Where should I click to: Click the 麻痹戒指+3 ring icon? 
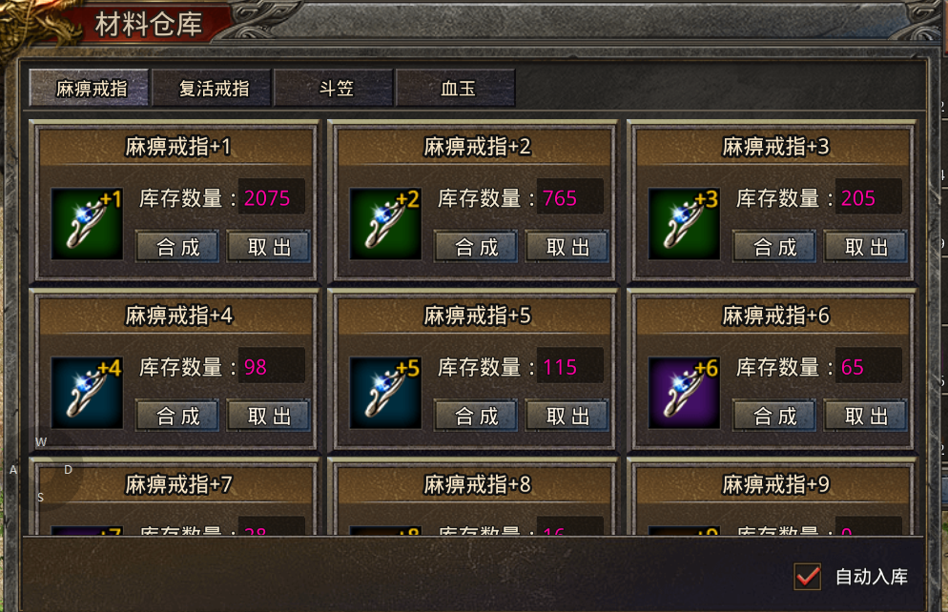tap(684, 224)
